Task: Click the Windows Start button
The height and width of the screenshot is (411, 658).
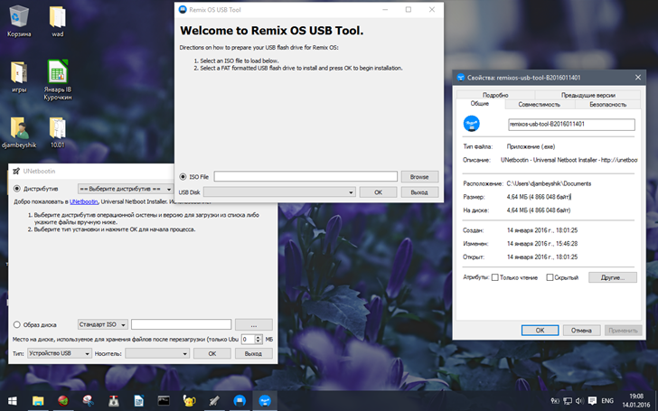Action: 13,401
